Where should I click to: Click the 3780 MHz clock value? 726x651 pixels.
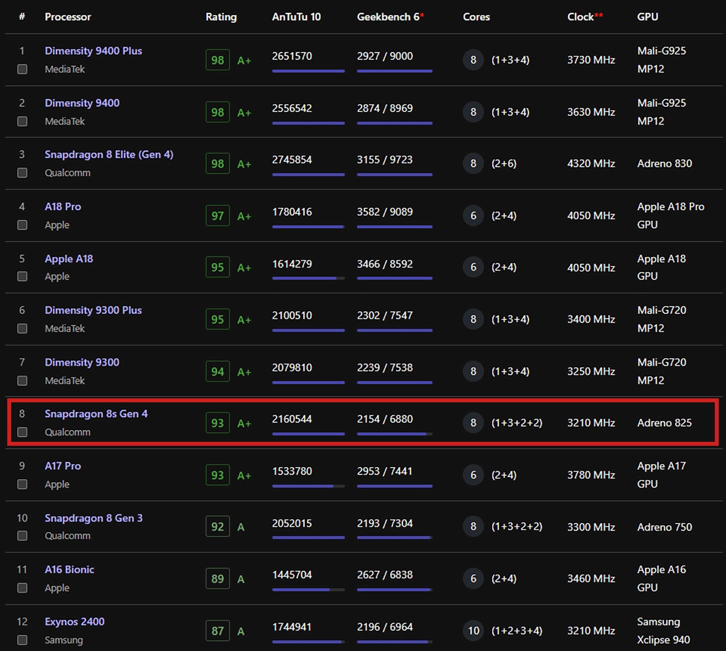[x=591, y=475]
